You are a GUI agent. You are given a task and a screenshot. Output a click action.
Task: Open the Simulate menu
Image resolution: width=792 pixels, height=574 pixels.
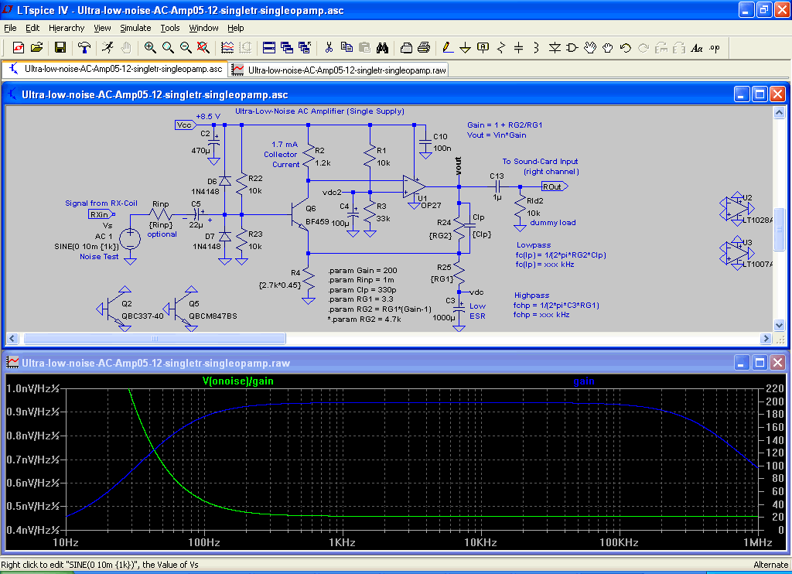point(135,28)
